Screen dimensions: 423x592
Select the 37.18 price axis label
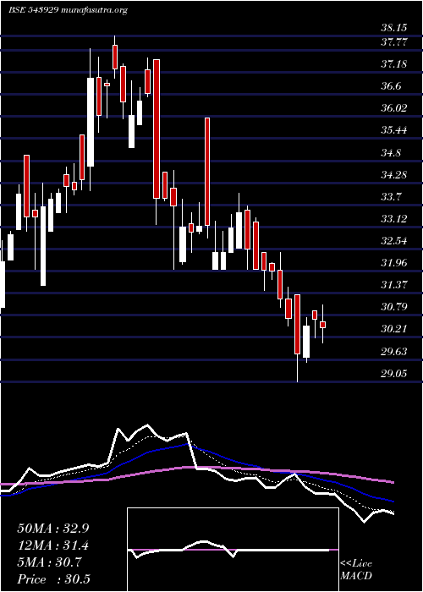[x=393, y=63]
